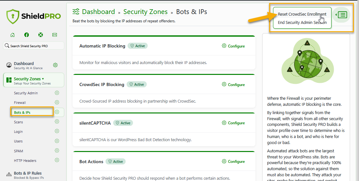The image size is (359, 181).
Task: Click into Search Shield Security PRO field
Action: tap(34, 46)
